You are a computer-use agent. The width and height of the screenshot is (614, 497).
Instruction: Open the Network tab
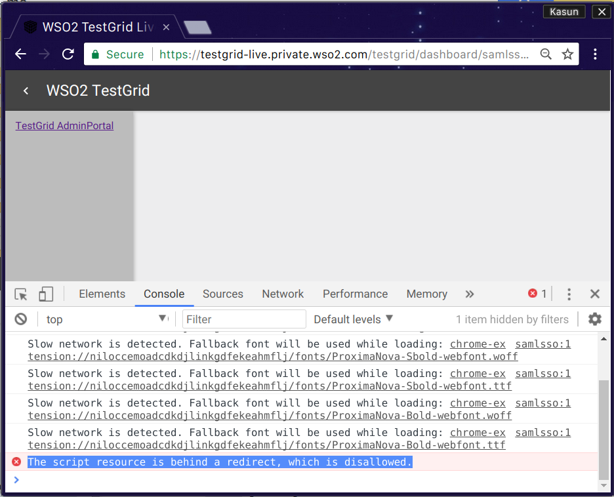coord(283,294)
